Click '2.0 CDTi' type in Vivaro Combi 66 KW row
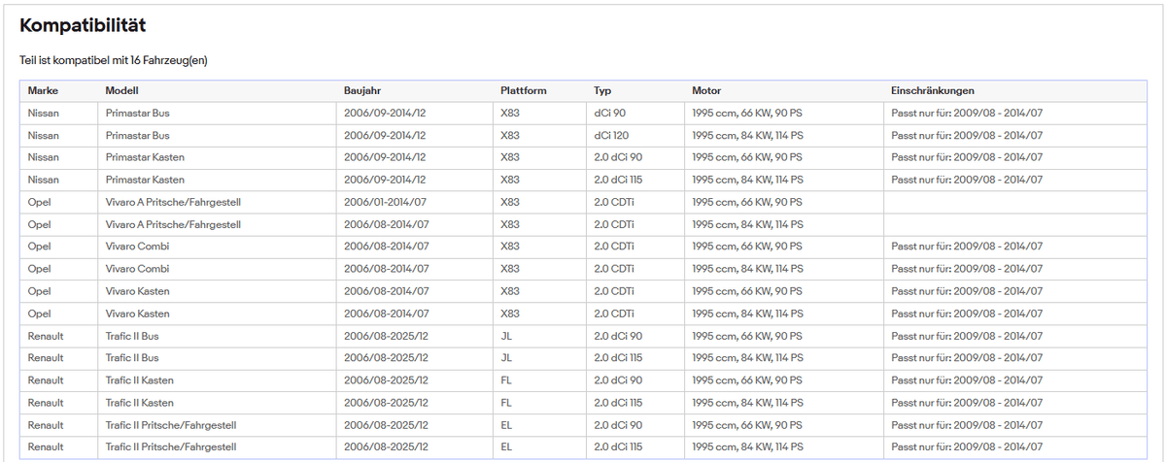Viewport: 1166px width, 462px height. click(614, 247)
